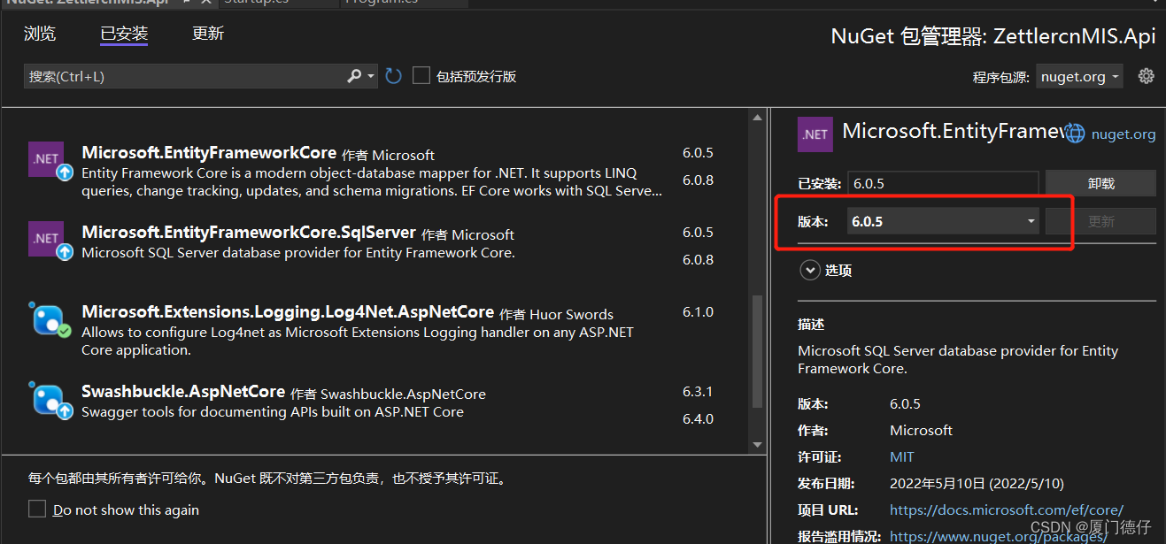Click the search magnifier icon
Image resolution: width=1166 pixels, height=544 pixels.
(x=353, y=76)
